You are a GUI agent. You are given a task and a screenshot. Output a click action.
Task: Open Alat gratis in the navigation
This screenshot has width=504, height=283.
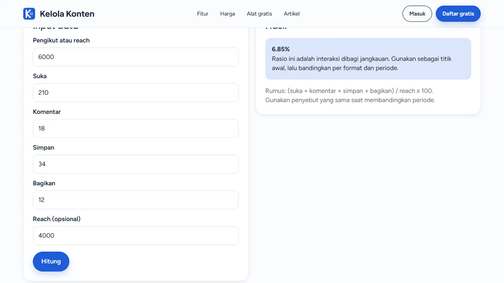pyautogui.click(x=260, y=13)
